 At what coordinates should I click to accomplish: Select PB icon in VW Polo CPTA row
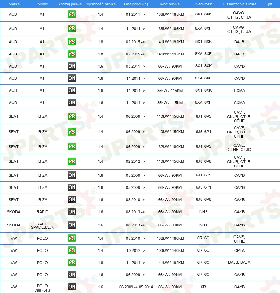tap(72, 250)
